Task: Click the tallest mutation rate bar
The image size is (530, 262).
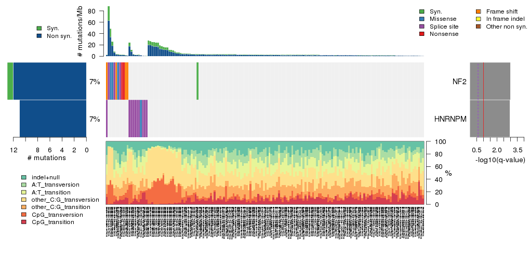Action: (x=109, y=31)
